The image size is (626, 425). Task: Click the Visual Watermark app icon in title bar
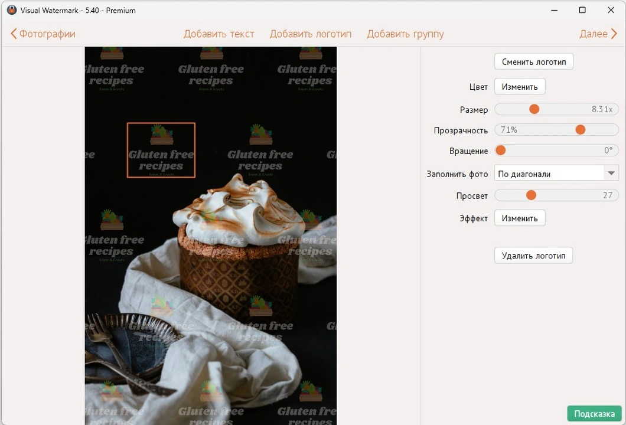point(11,10)
